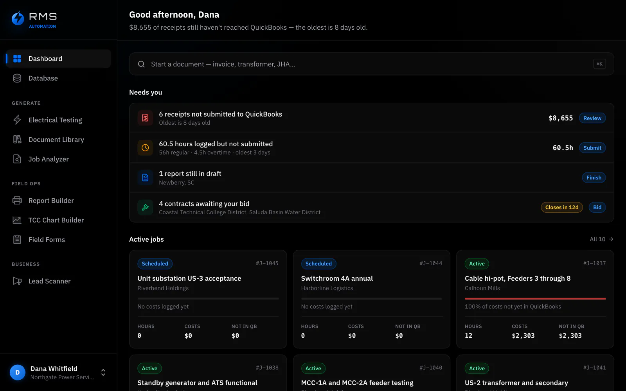Open the Database stack icon
The width and height of the screenshot is (626, 391).
[17, 78]
